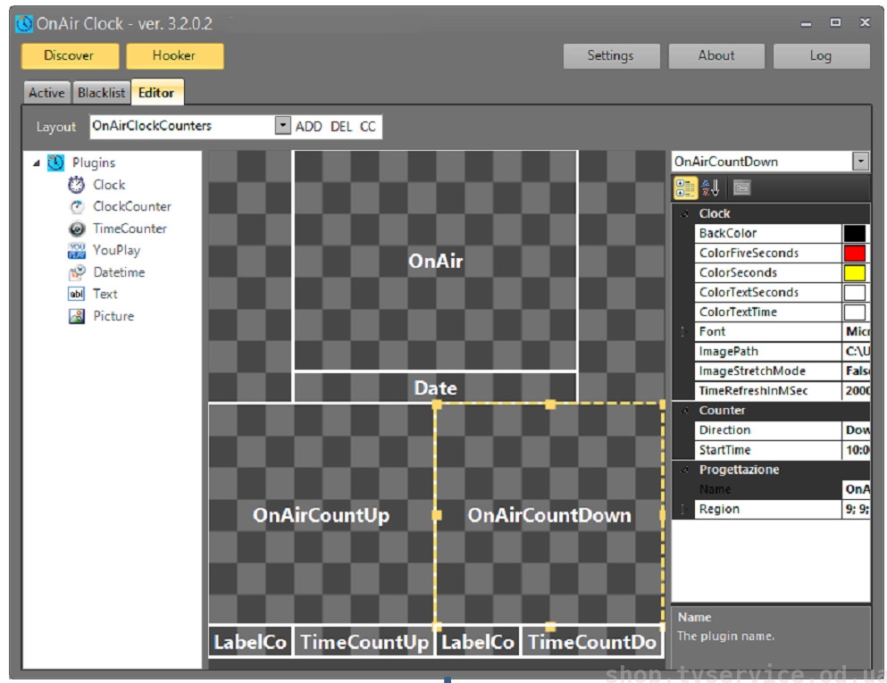
Task: Open the OnAirCountDown object selector dropdown
Action: (860, 162)
